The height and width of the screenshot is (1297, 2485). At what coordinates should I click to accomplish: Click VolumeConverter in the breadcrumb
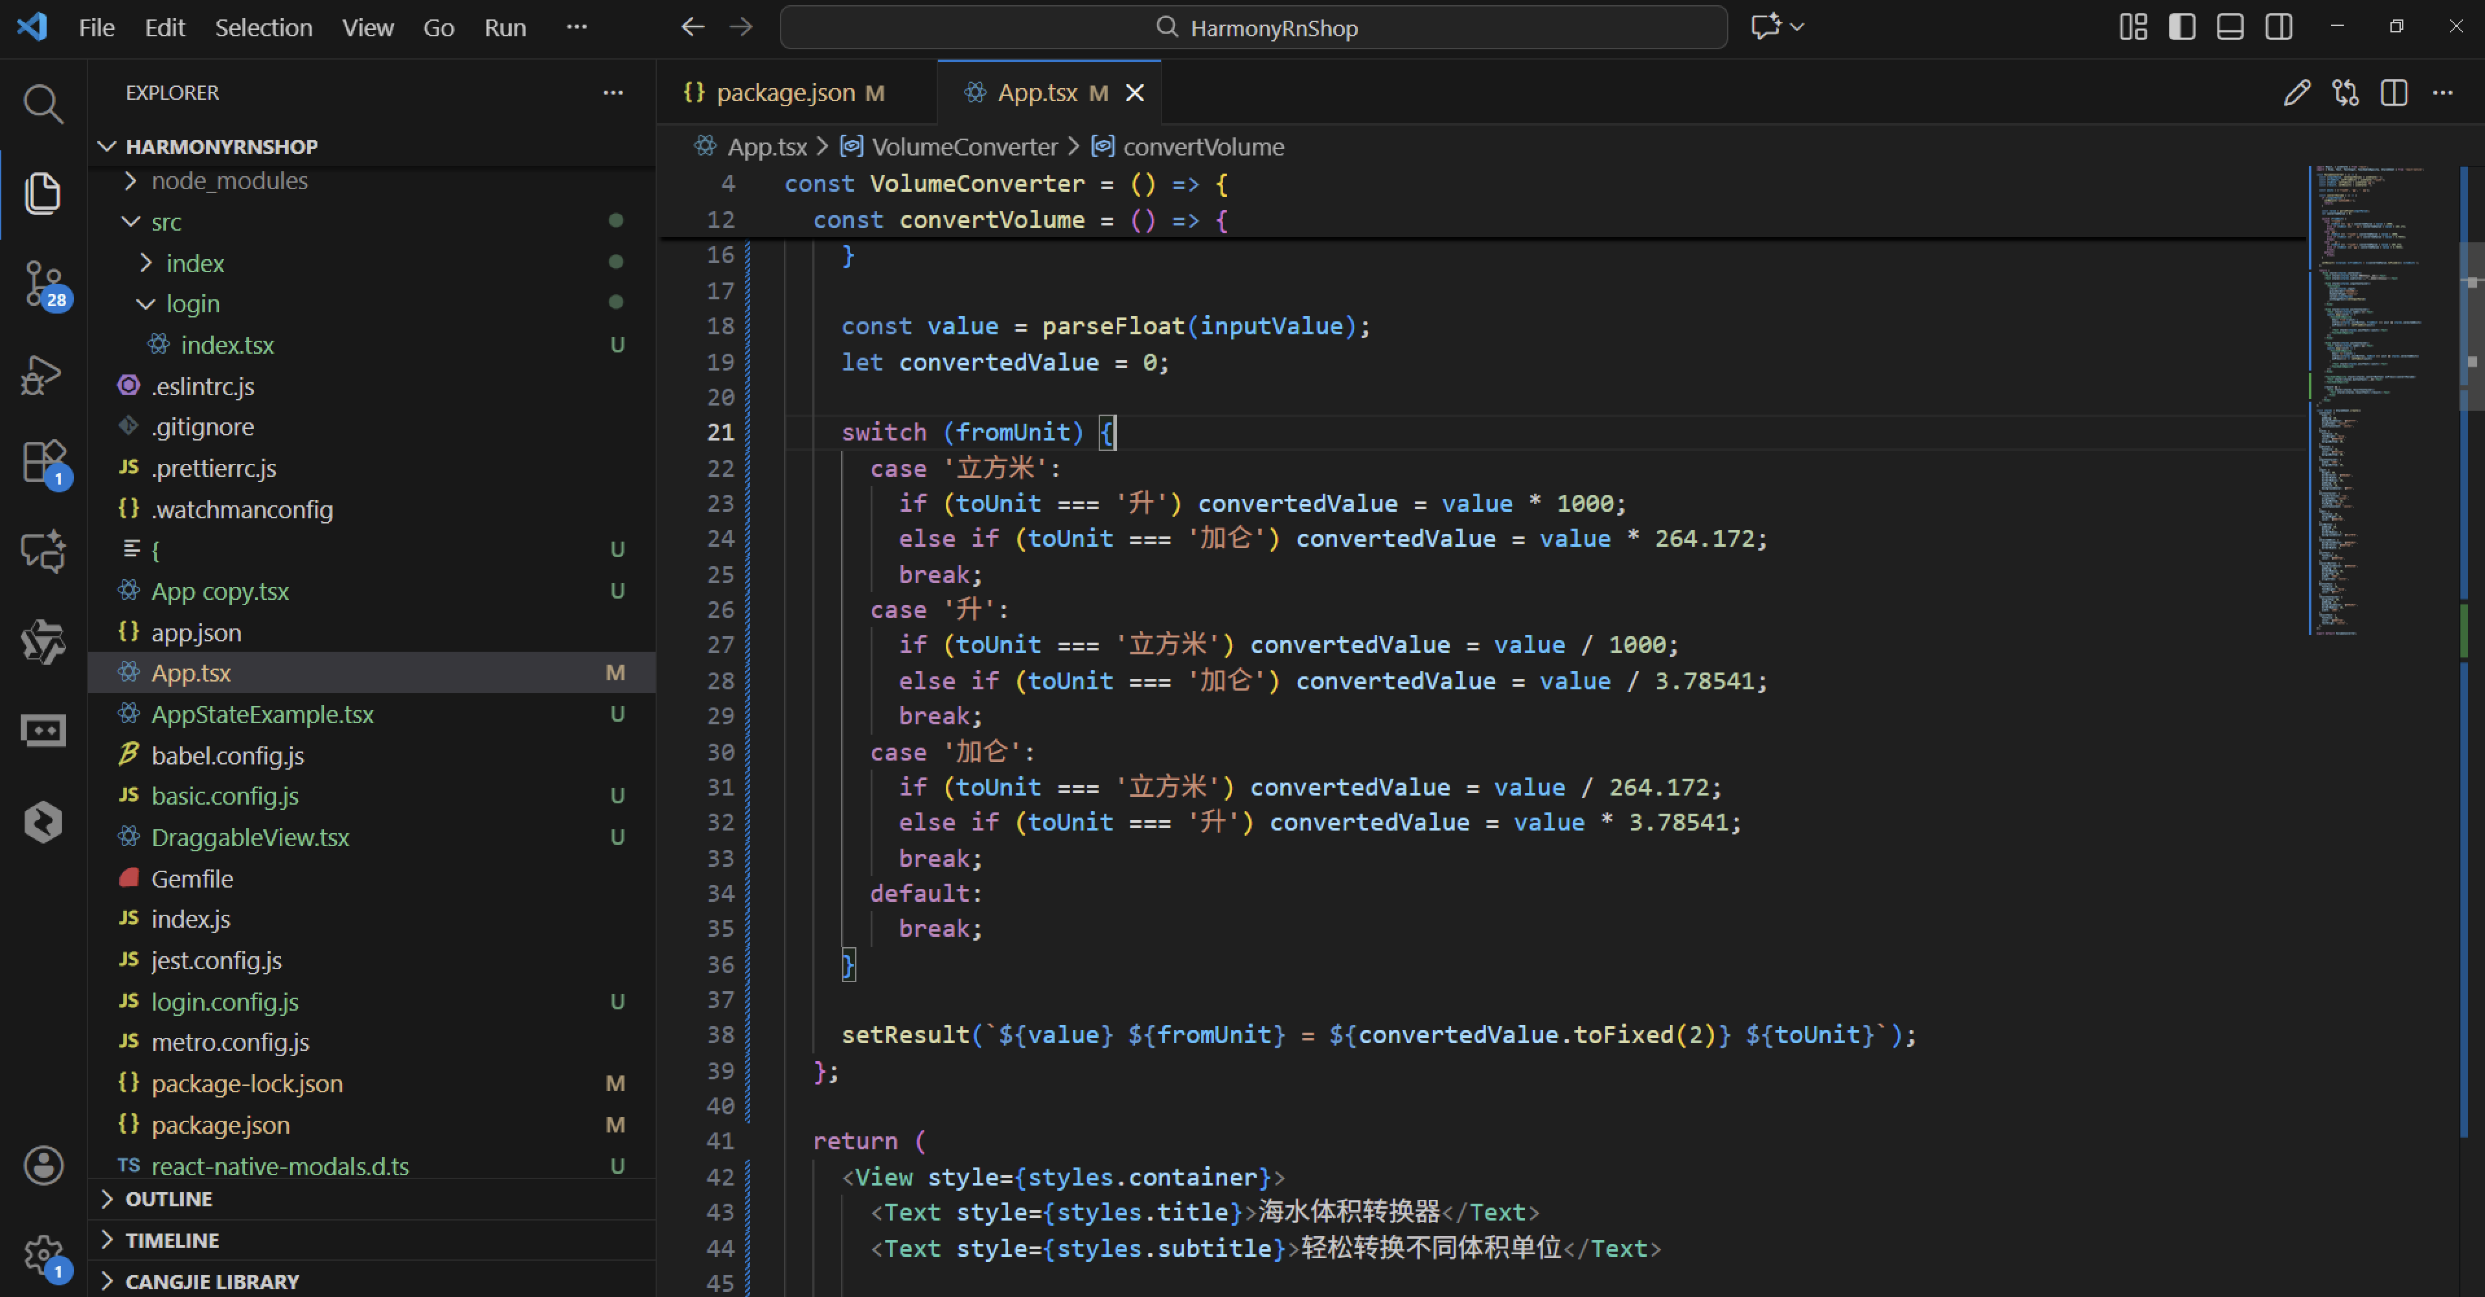pyautogui.click(x=964, y=146)
